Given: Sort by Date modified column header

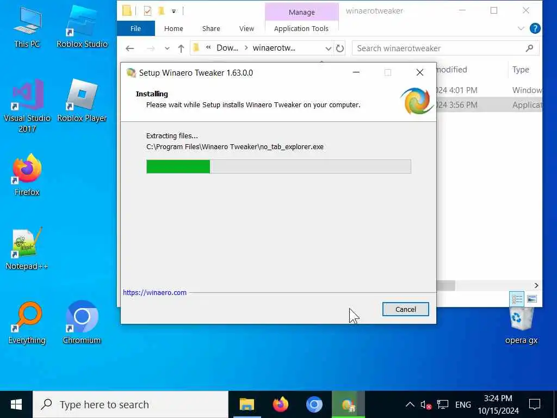Looking at the screenshot, I should (x=472, y=70).
